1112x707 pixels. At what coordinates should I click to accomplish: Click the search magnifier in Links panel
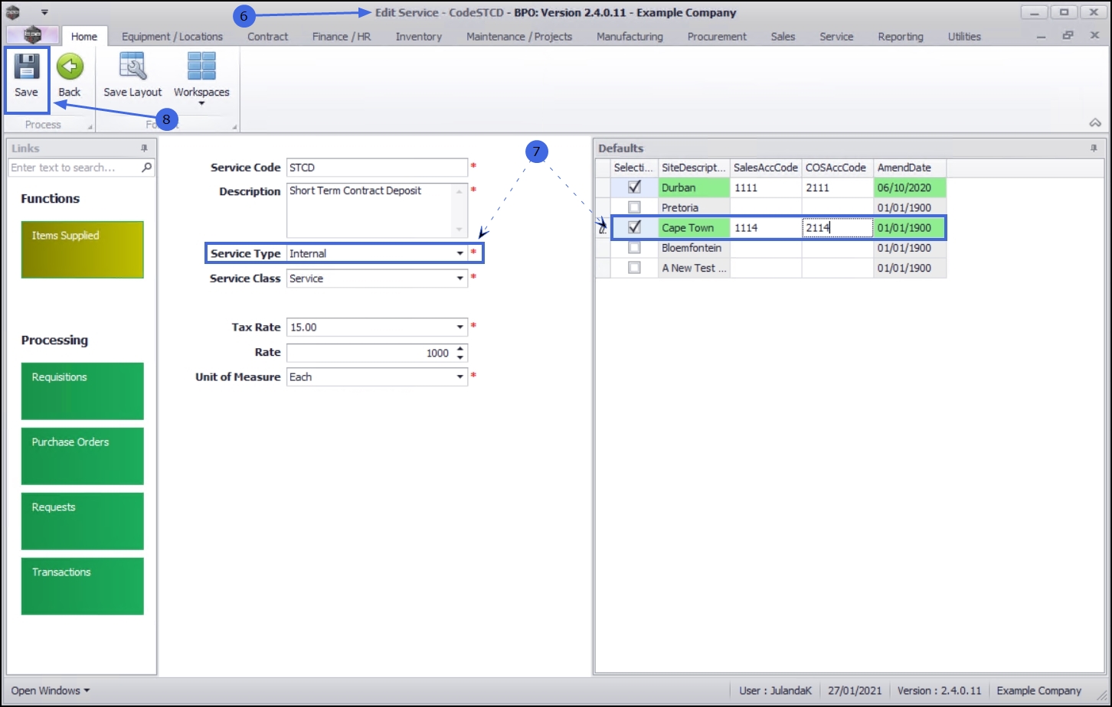pos(146,168)
